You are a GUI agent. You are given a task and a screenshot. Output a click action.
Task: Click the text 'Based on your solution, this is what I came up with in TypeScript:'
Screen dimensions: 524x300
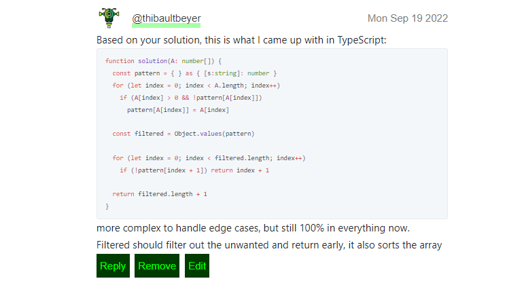click(241, 40)
